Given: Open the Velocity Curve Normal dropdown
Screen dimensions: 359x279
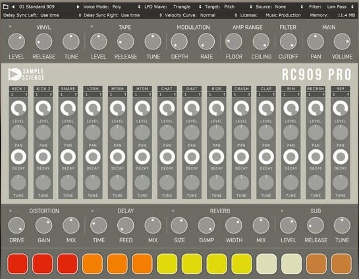Looking at the screenshot, I should [x=218, y=15].
